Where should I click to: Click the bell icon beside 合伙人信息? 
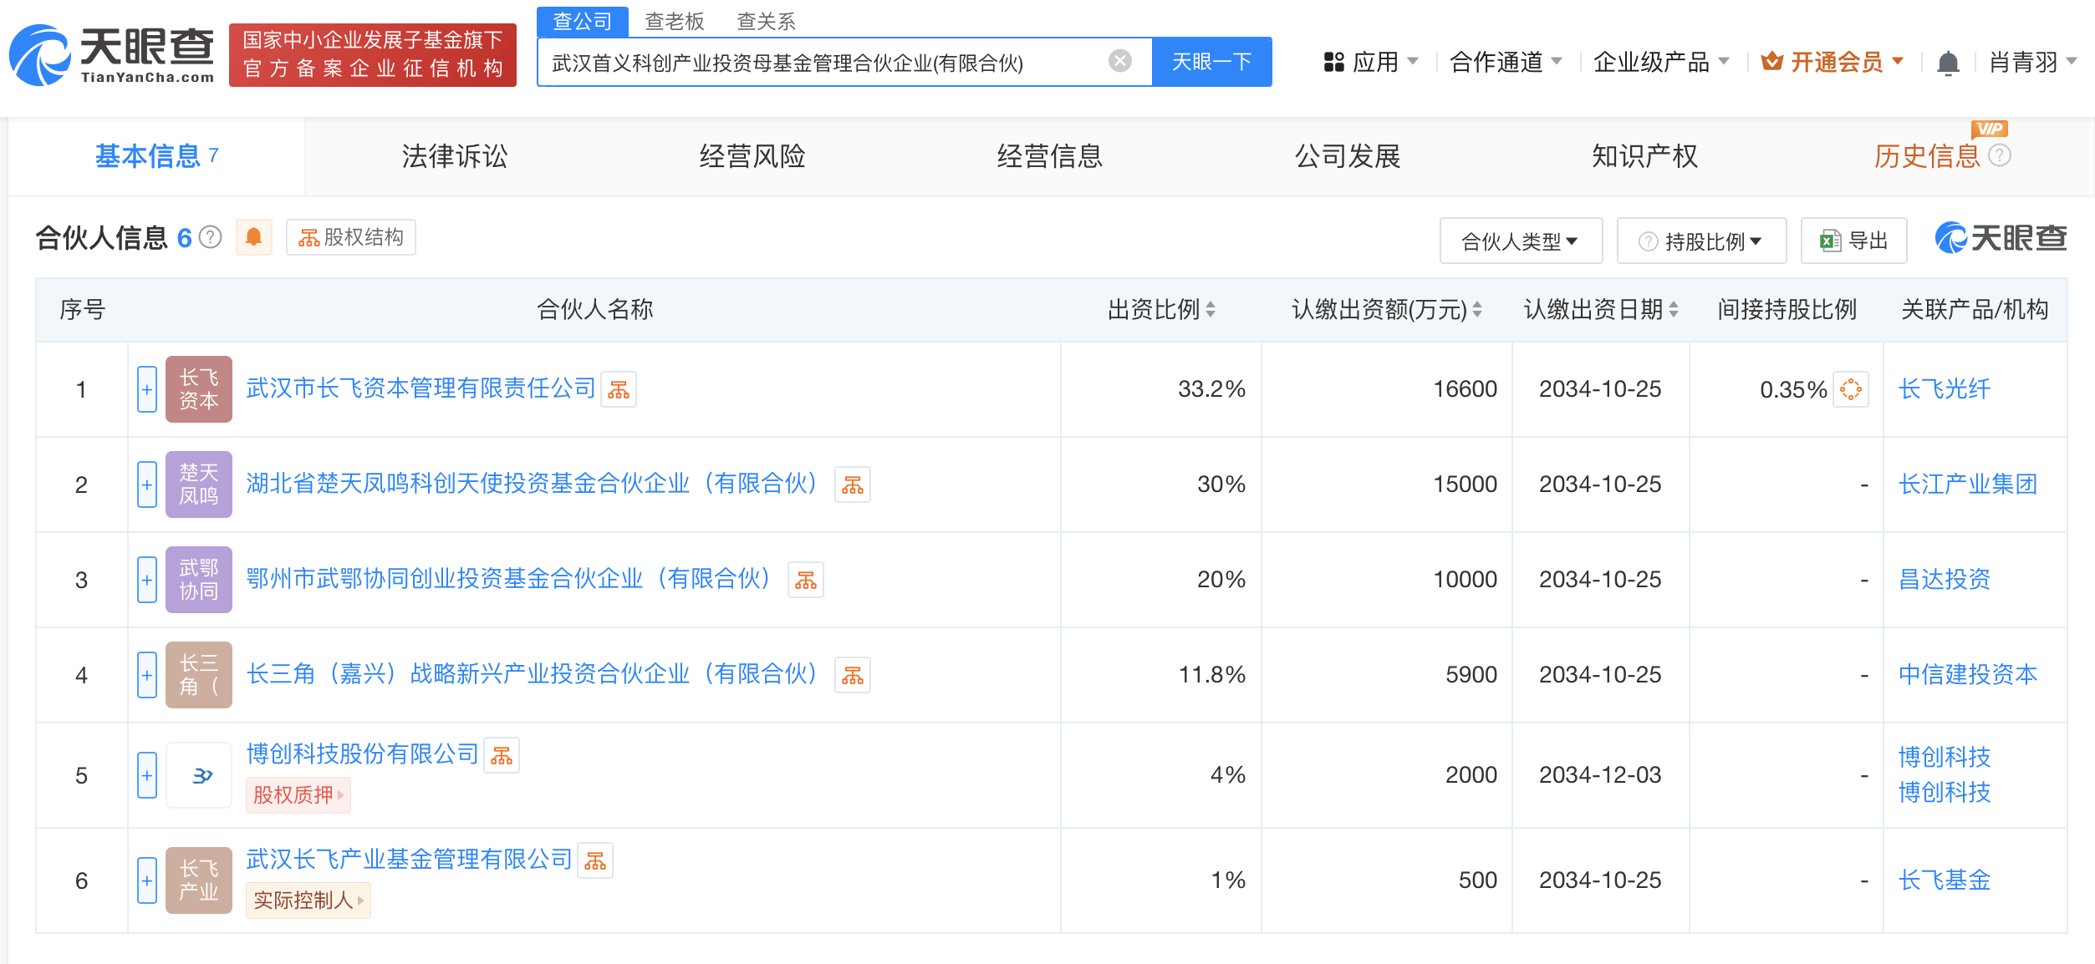[x=254, y=237]
